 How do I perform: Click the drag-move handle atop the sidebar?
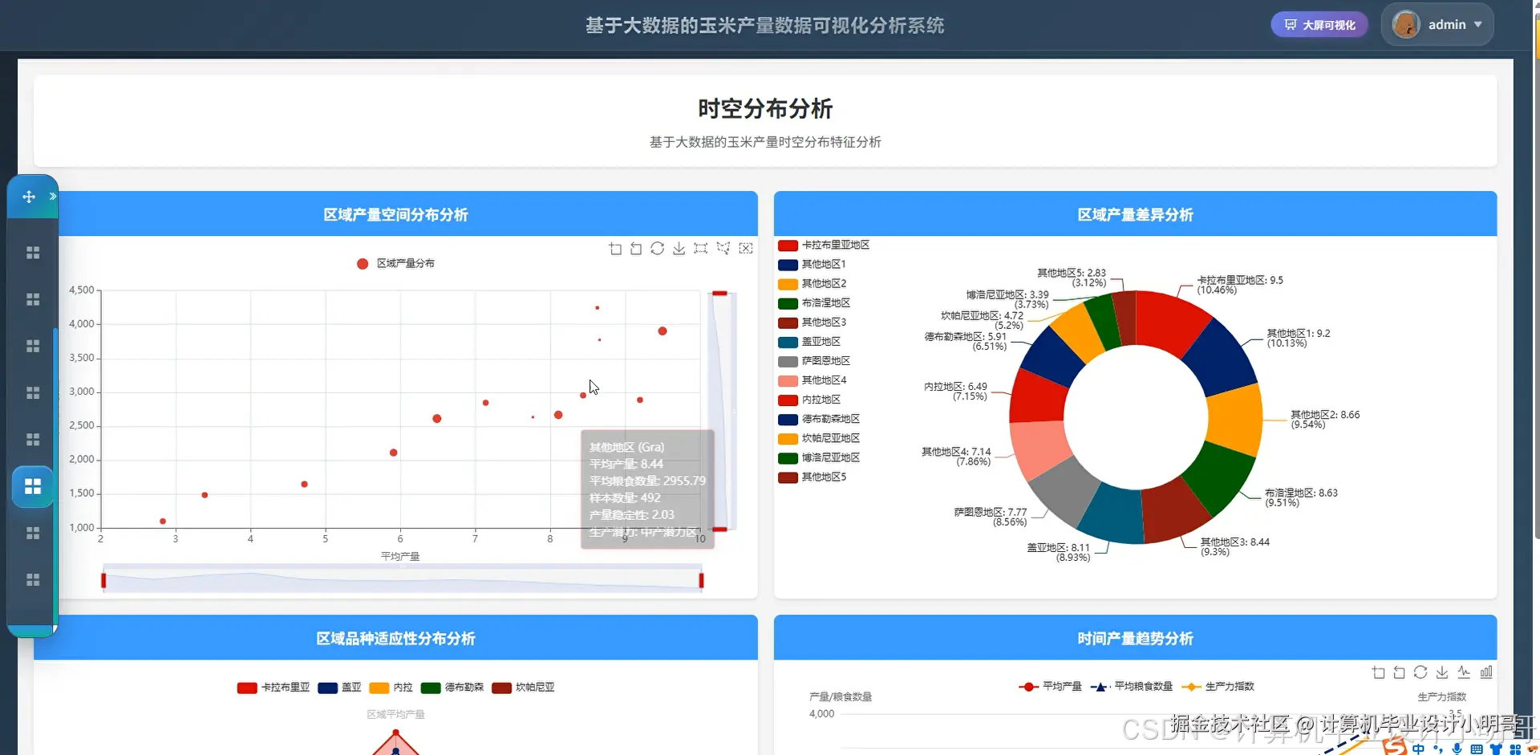pyautogui.click(x=29, y=196)
